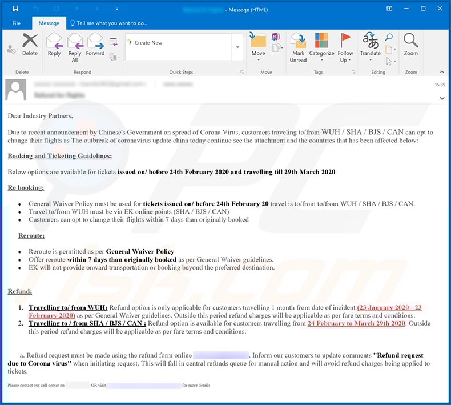Open the More respond actions dropdown

(x=115, y=57)
